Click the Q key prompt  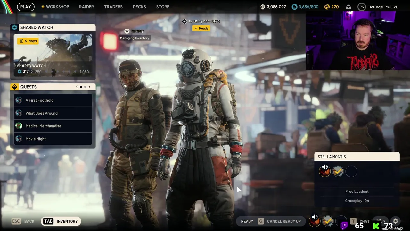point(261,221)
